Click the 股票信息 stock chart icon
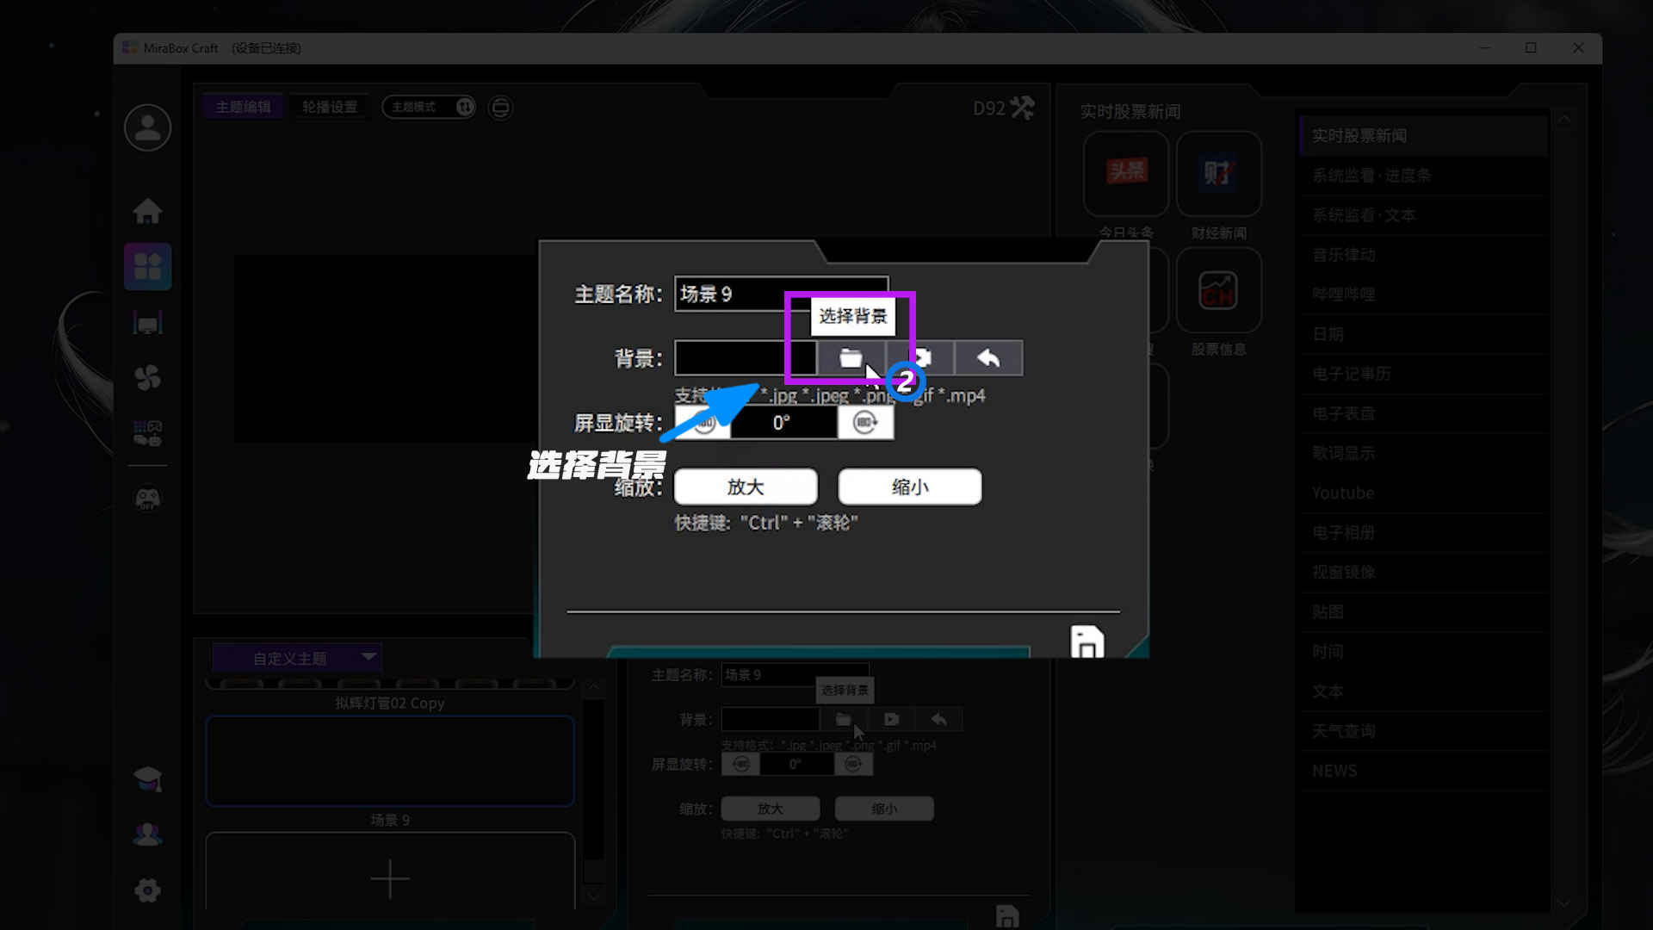 1218,291
